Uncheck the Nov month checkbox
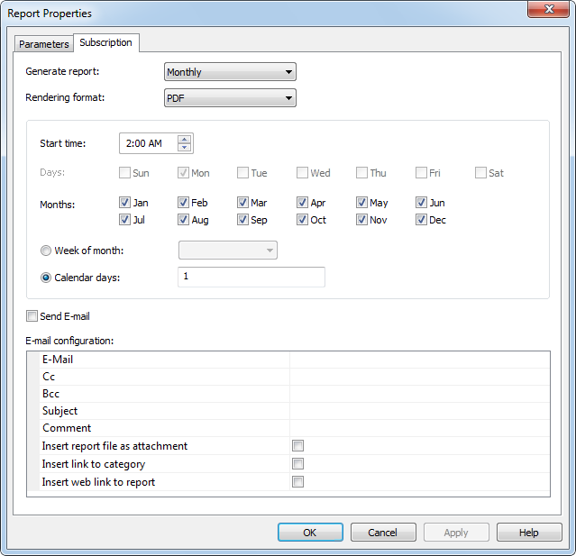The height and width of the screenshot is (556, 576). tap(361, 220)
